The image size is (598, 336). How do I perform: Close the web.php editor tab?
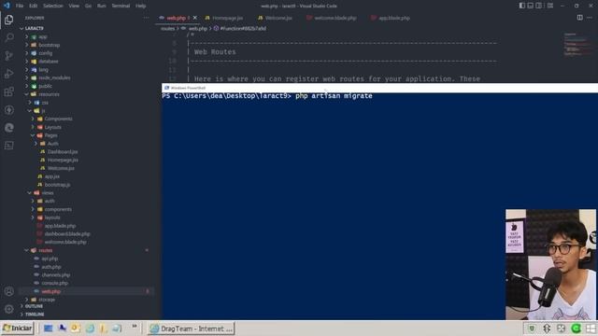point(195,18)
